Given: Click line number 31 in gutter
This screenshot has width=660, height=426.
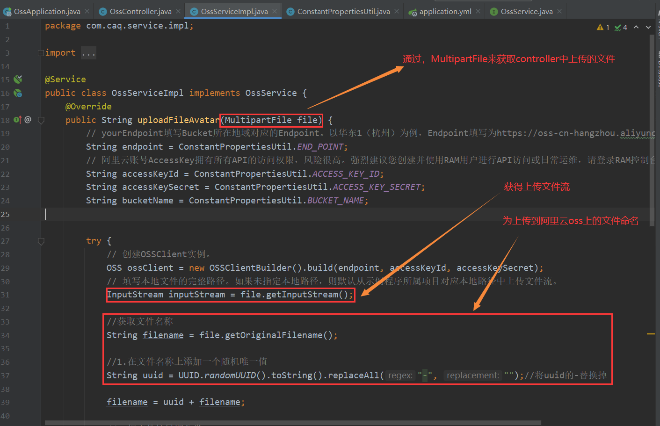Looking at the screenshot, I should (x=5, y=295).
